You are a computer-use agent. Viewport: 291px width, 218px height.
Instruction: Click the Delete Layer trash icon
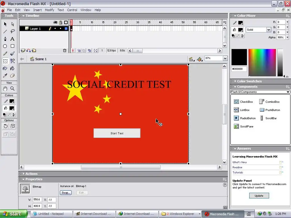click(65, 51)
